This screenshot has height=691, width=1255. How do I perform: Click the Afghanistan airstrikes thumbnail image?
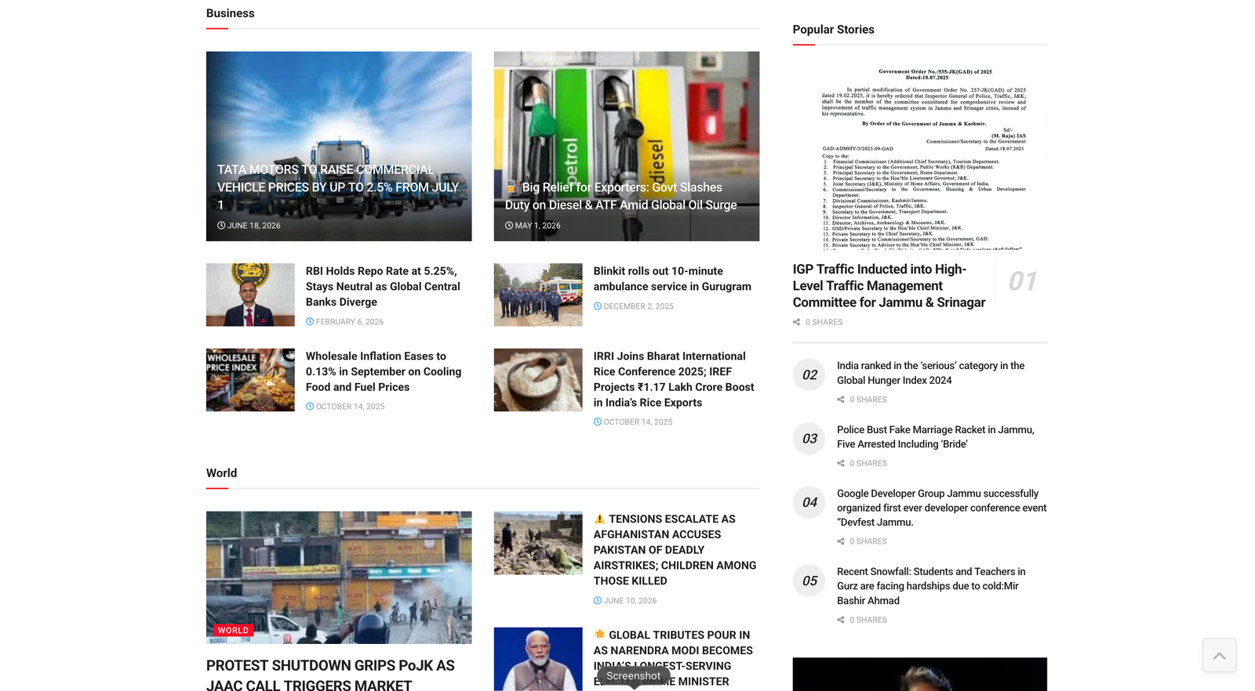point(538,543)
